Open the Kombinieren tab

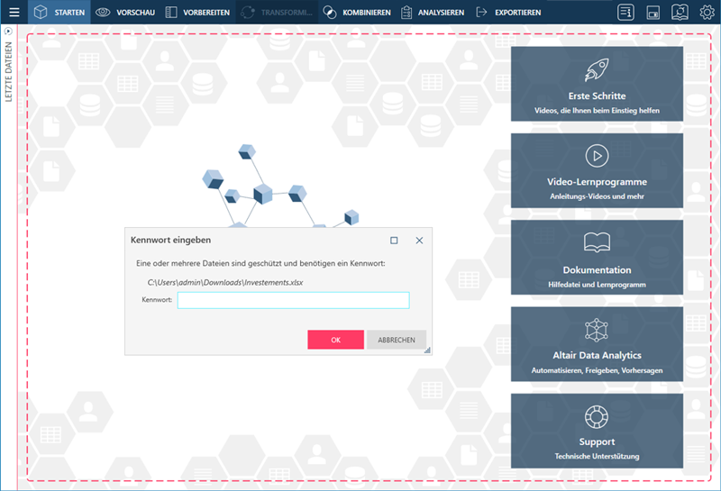coord(357,12)
